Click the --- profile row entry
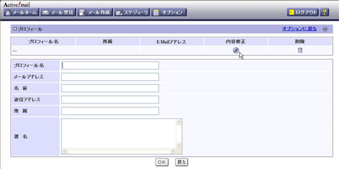Viewport: 339px width, 169px height. click(x=15, y=51)
